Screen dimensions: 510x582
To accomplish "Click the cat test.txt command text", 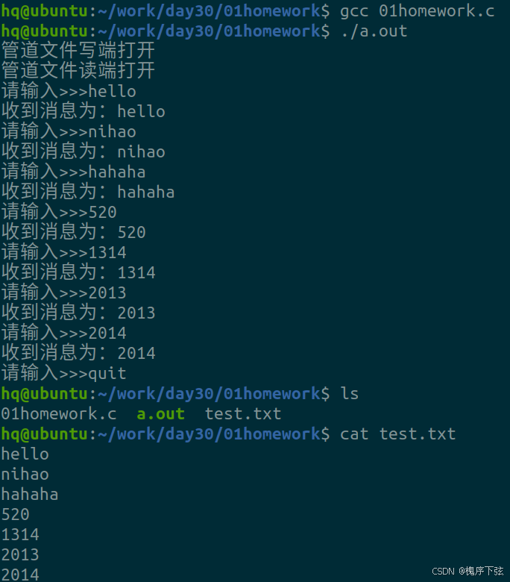I will [x=397, y=434].
